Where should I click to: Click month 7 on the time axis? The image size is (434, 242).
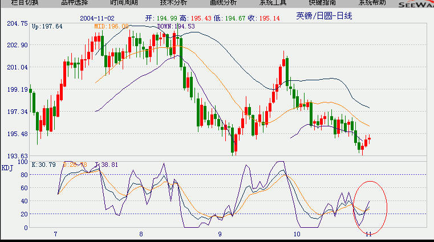click(56, 234)
